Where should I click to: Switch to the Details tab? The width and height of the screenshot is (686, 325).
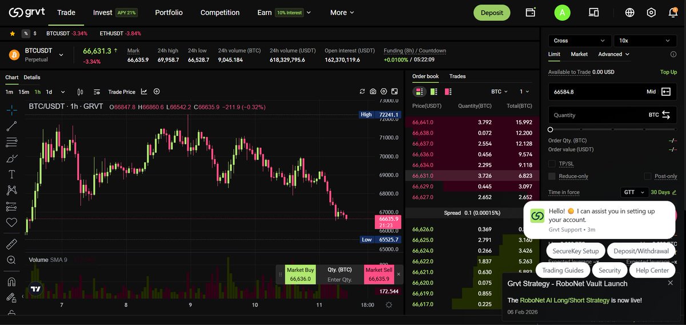point(32,78)
